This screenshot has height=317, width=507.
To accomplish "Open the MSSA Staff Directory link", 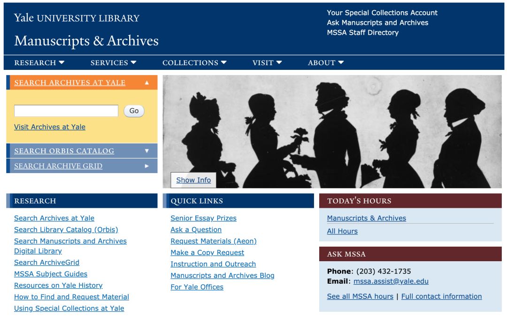I will tap(362, 33).
